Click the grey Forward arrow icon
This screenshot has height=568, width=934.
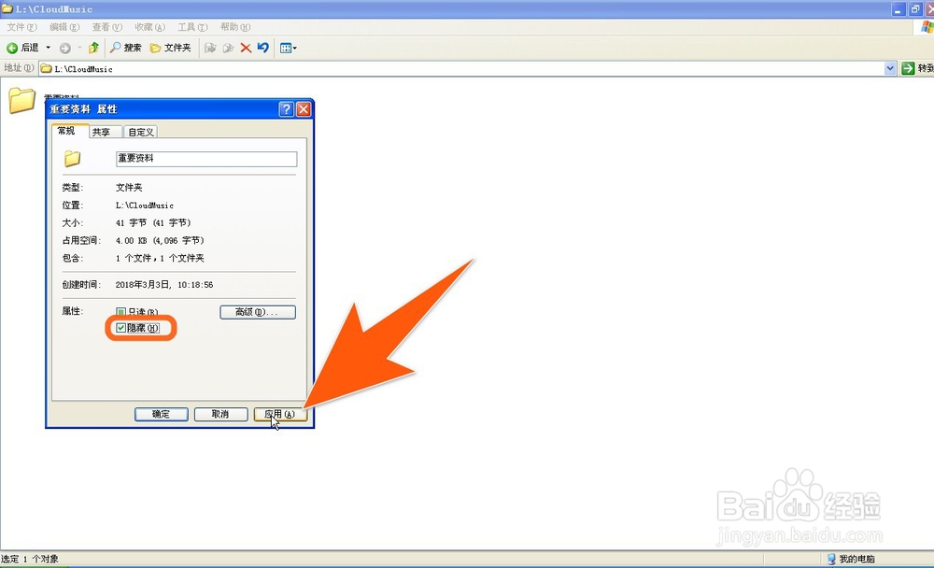point(65,49)
